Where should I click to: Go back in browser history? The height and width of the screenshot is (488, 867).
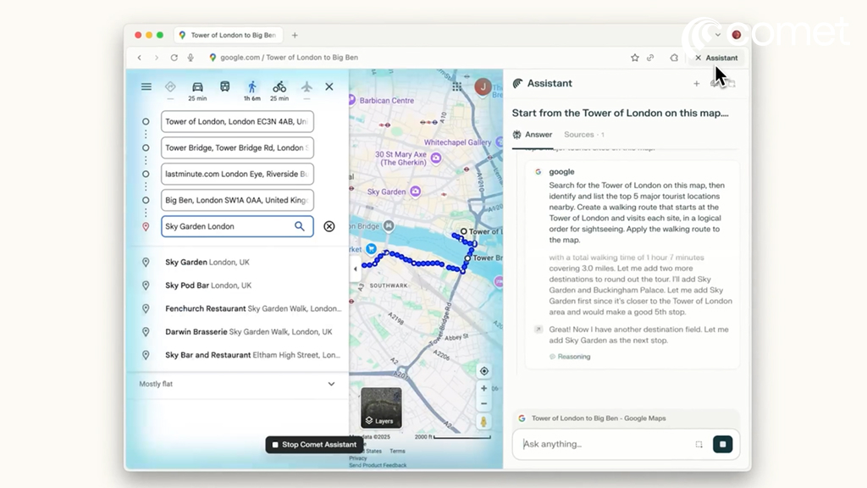pos(140,58)
